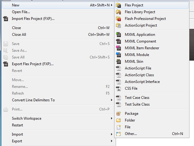Choose Close menu entry
The width and height of the screenshot is (194, 146).
tap(58, 28)
